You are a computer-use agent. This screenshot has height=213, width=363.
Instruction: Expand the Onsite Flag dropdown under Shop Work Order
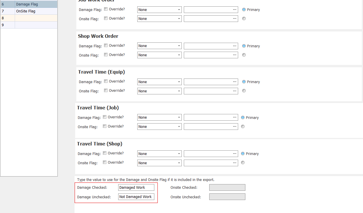179,55
